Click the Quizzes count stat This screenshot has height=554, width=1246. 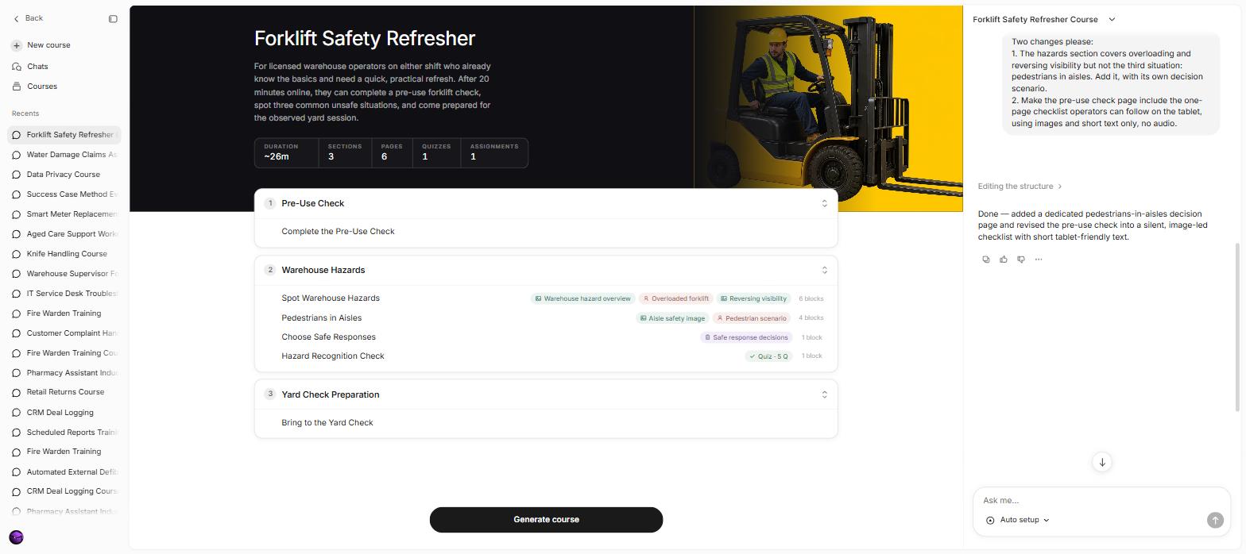click(436, 152)
